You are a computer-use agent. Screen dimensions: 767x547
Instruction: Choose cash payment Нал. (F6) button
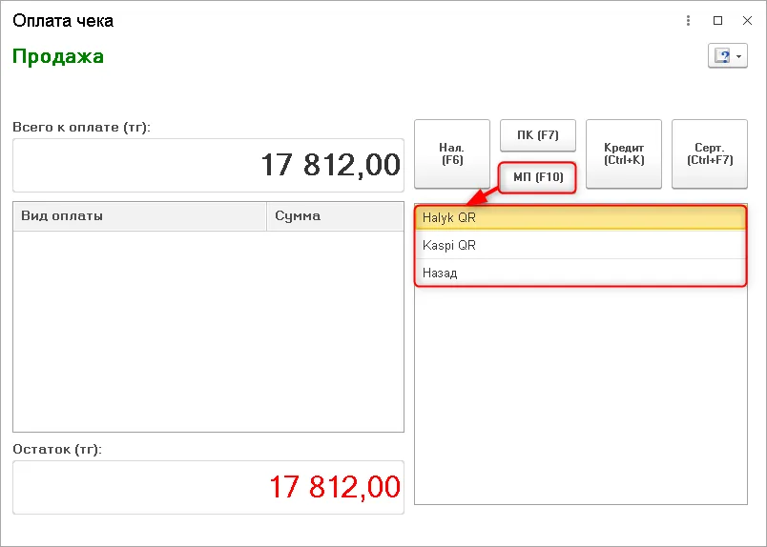(x=452, y=154)
